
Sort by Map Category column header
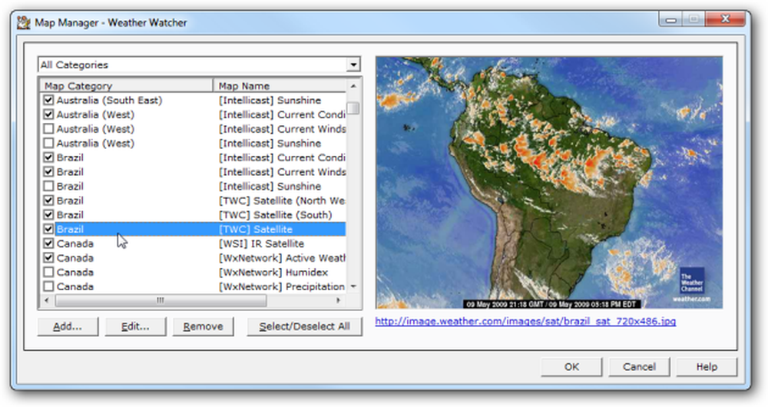coord(127,86)
